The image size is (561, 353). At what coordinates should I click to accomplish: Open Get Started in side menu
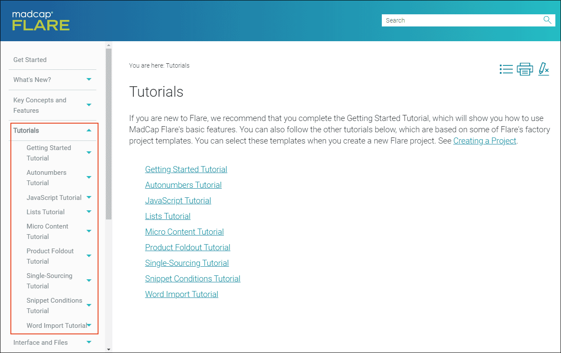point(30,60)
